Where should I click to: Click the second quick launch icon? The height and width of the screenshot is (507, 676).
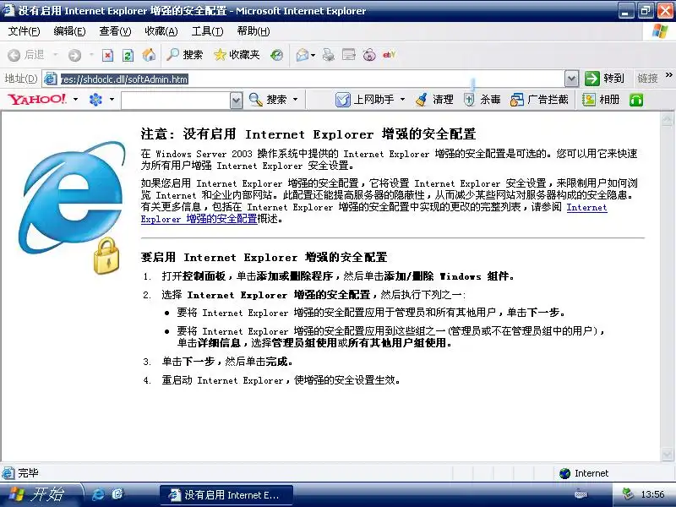117,494
